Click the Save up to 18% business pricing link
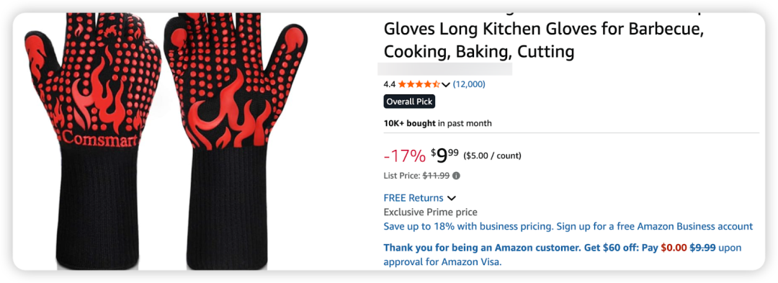Screen dimensions: 778x283 coord(468,227)
